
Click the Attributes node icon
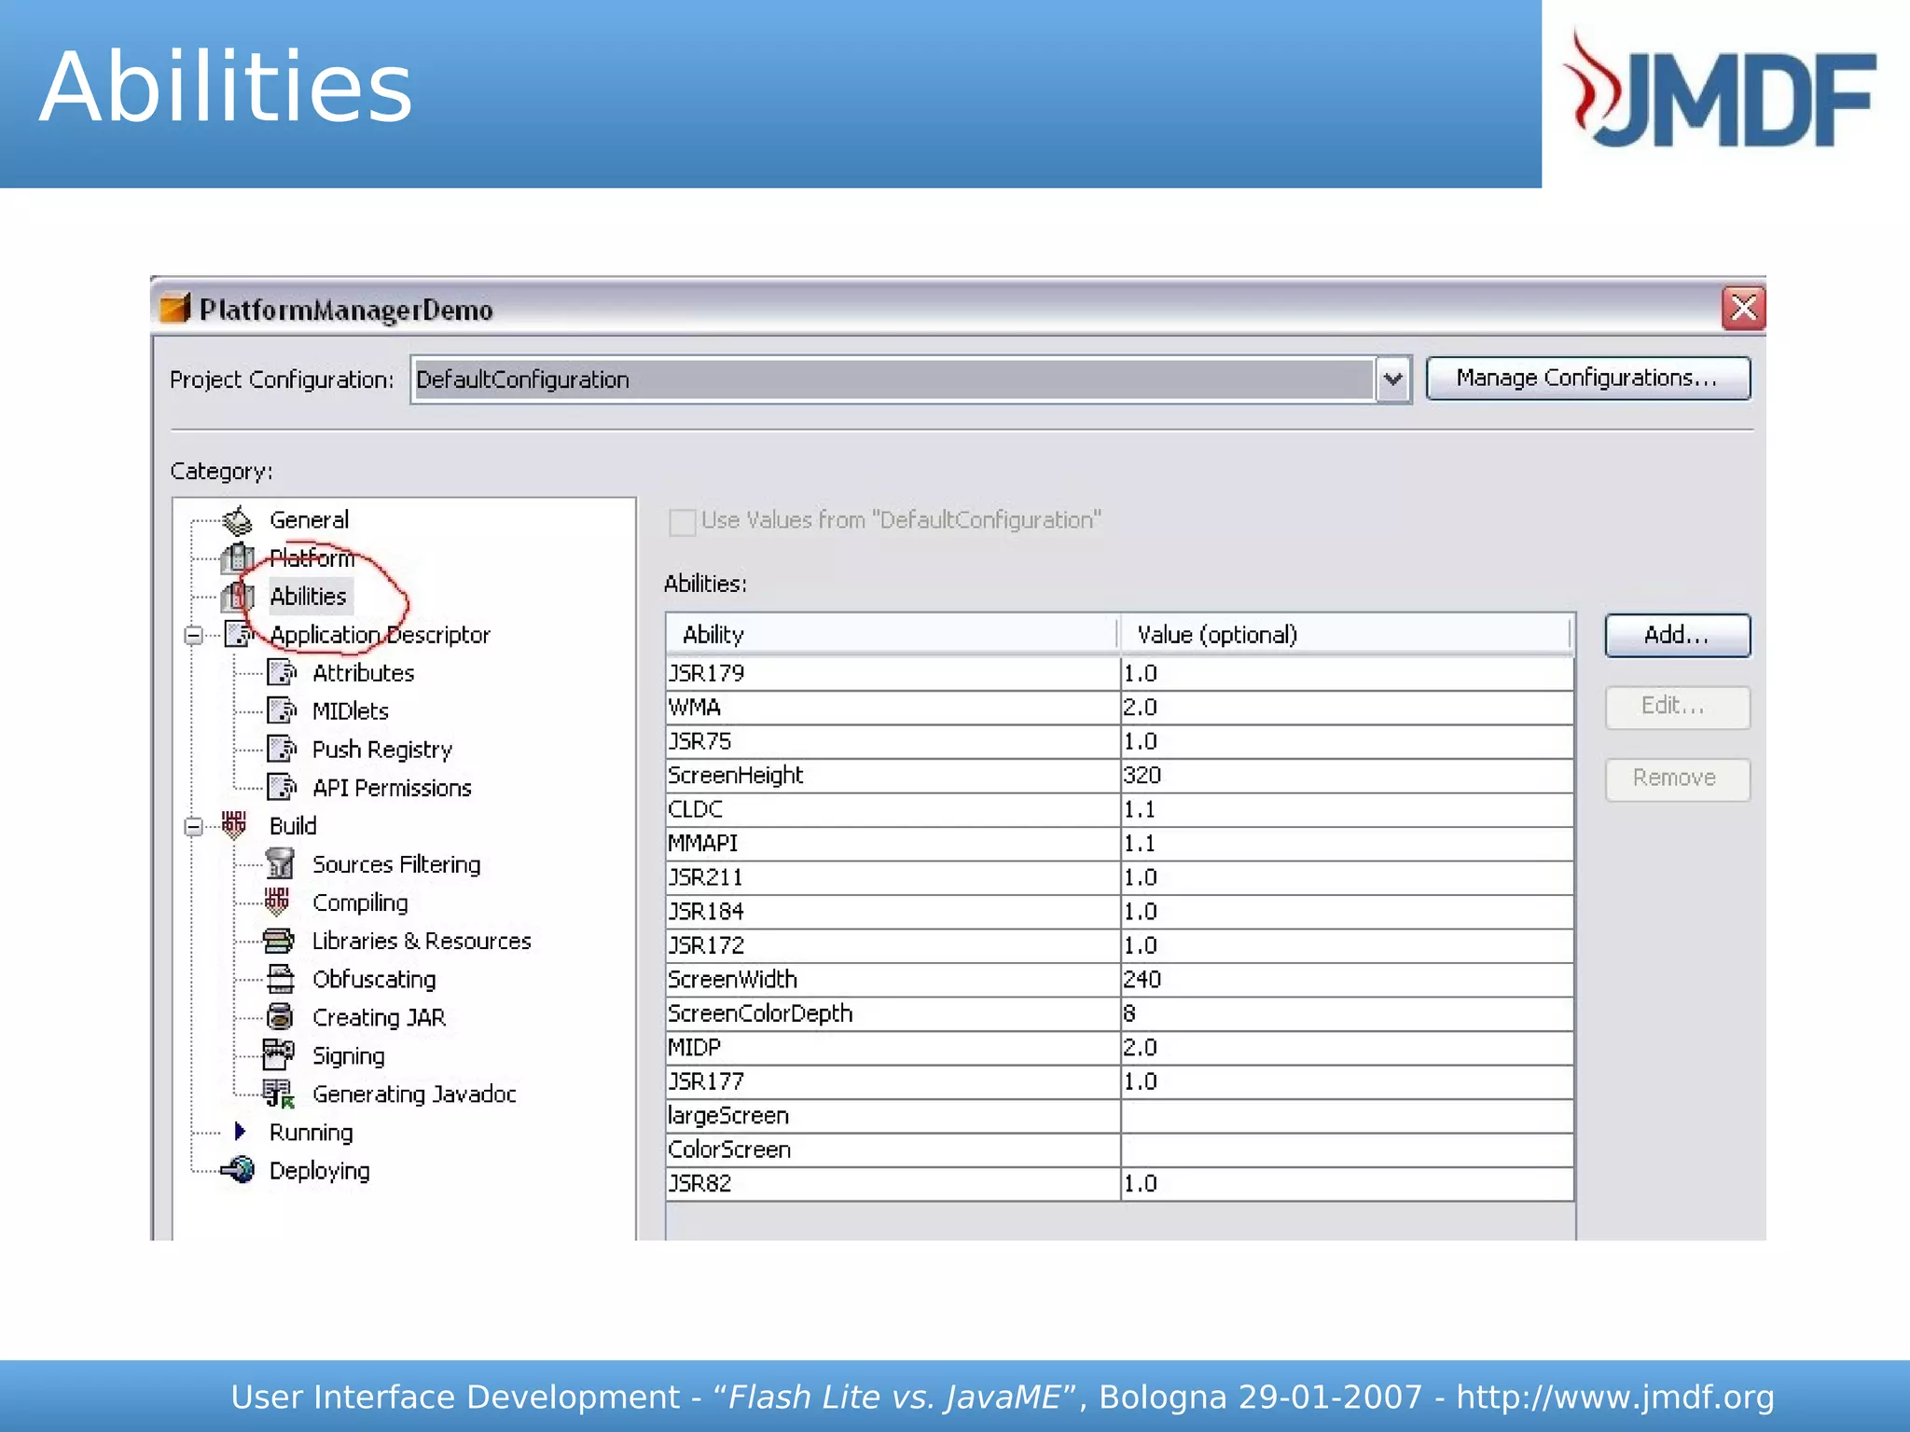click(282, 673)
